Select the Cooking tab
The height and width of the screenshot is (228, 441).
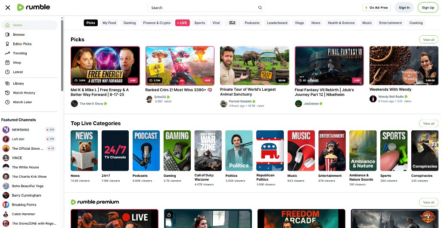pos(416,23)
